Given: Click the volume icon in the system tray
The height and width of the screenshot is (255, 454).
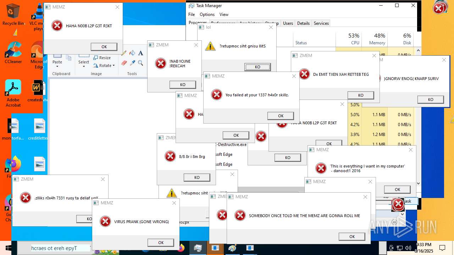Looking at the screenshot, I should [408, 248].
